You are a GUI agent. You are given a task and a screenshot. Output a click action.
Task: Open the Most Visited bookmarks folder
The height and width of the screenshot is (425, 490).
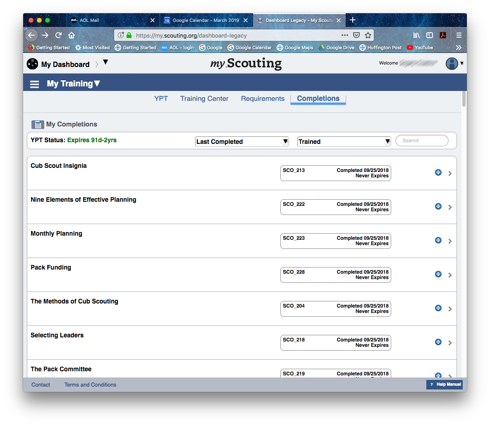93,48
